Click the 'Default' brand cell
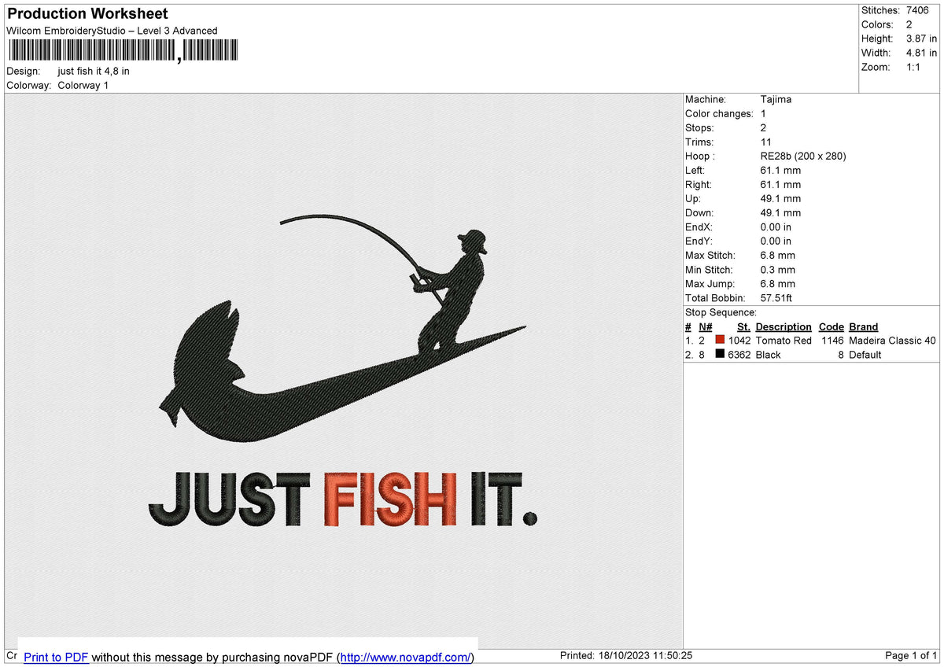Viewport: 944px width, 667px height. click(x=865, y=355)
